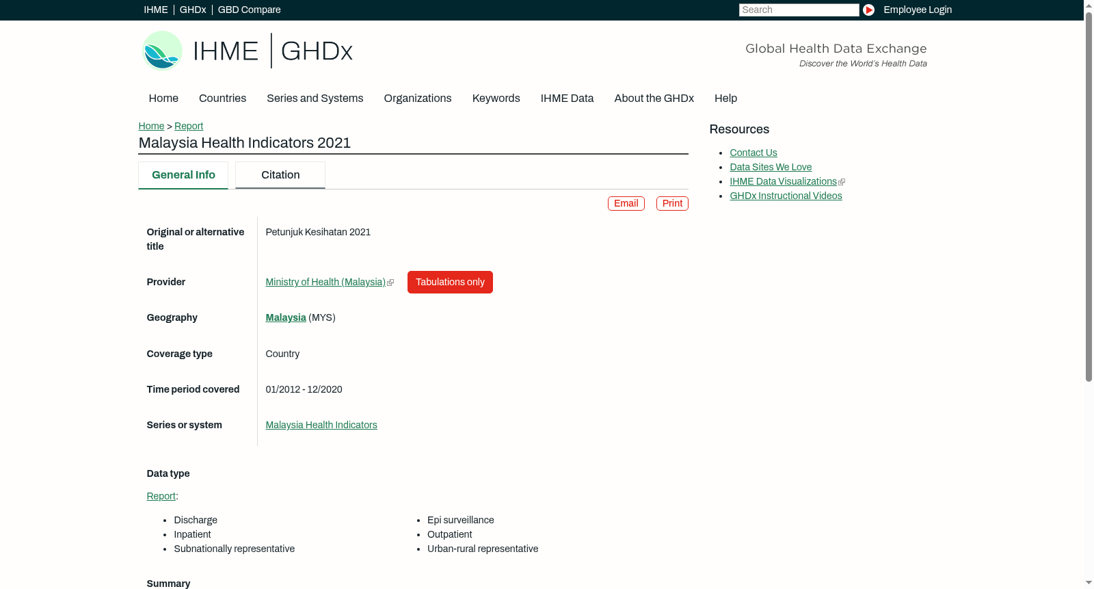
Task: Open Help menu
Action: point(725,98)
